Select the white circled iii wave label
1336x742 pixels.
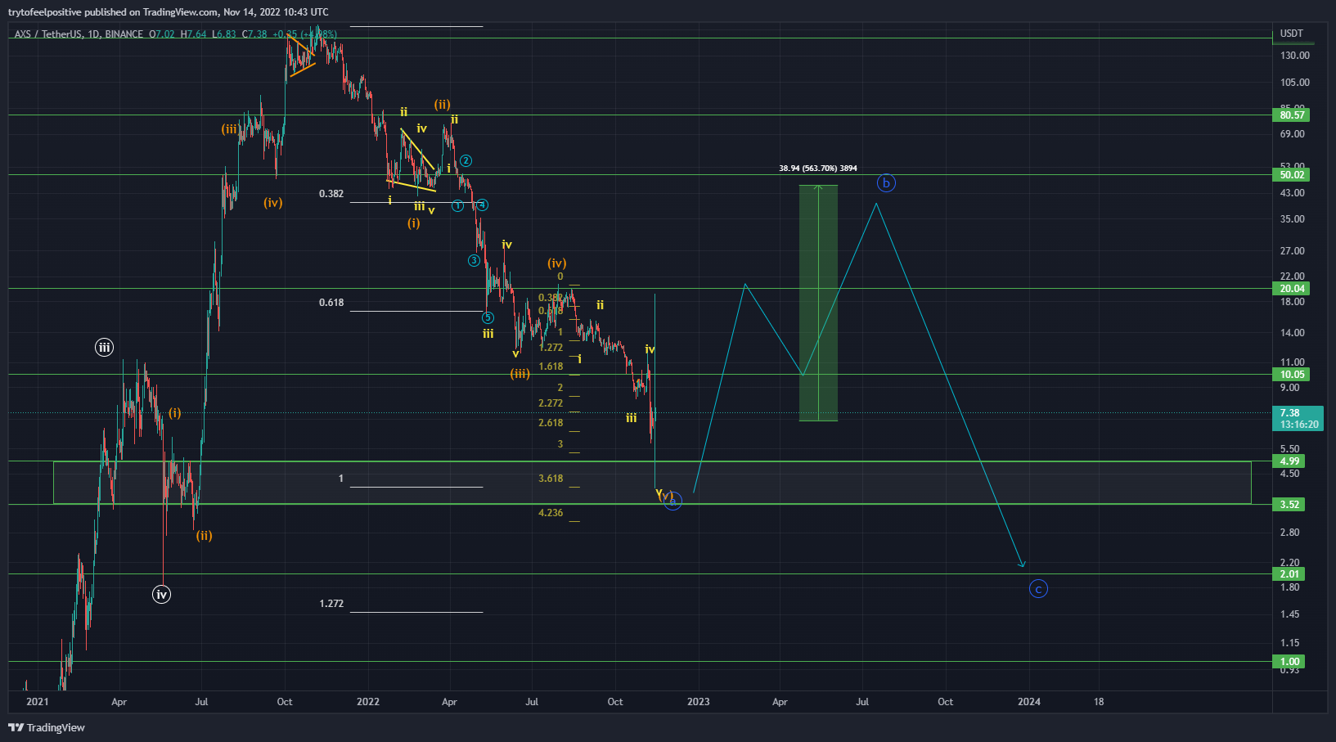coord(104,348)
